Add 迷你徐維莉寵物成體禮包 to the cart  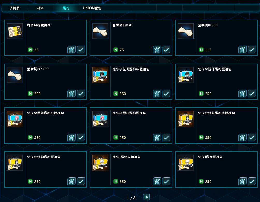[x=242, y=137]
